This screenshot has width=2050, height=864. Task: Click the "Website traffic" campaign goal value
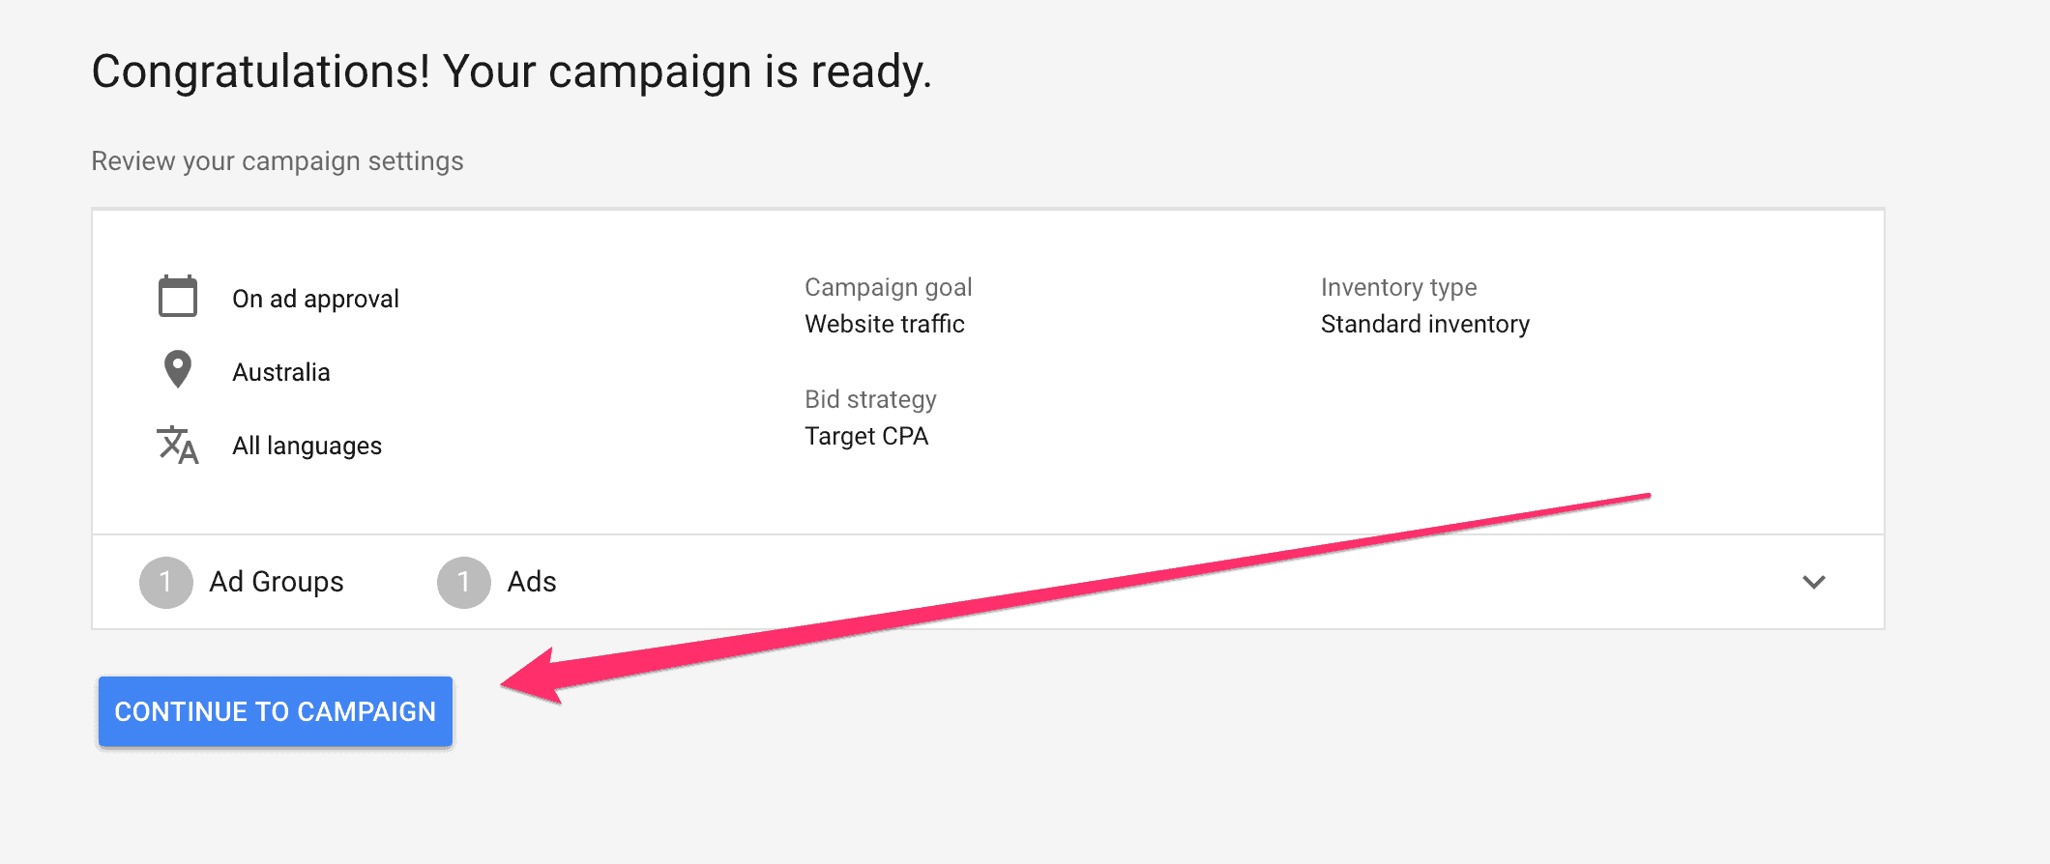point(885,324)
